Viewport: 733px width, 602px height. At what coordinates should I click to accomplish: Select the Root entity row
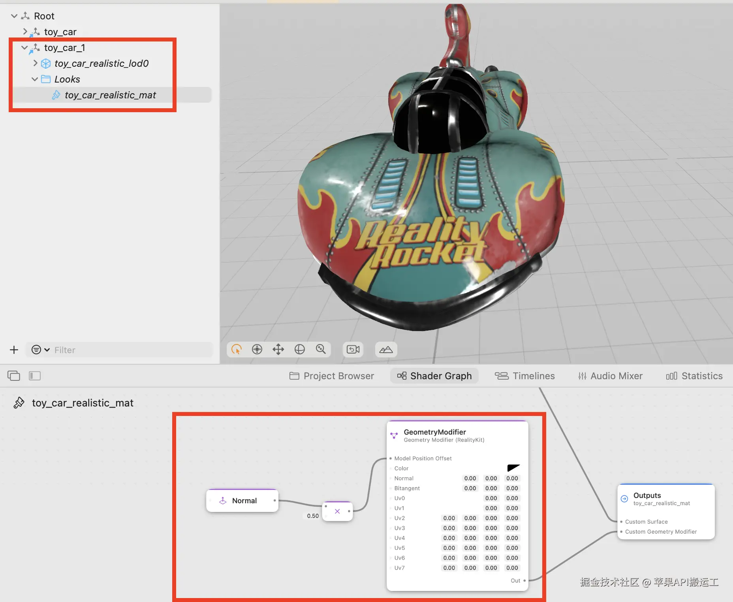111,16
